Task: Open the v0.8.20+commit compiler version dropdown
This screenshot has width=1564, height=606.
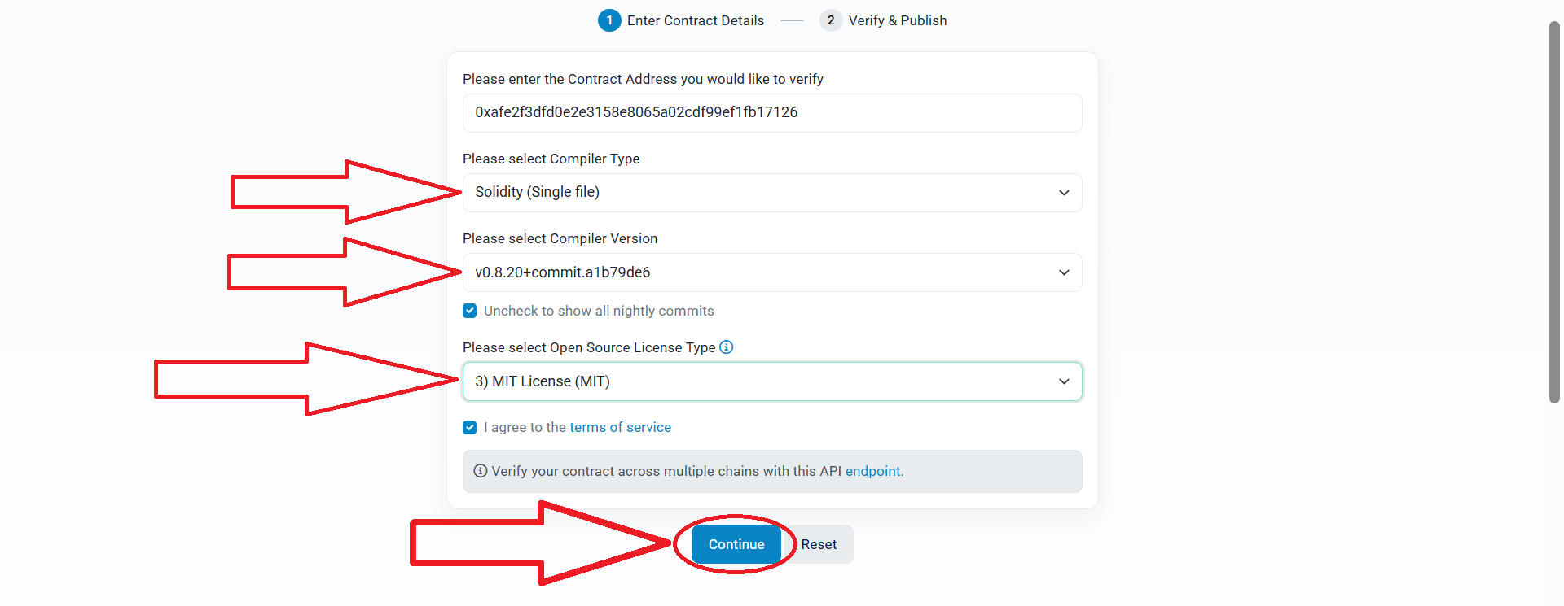Action: [772, 272]
